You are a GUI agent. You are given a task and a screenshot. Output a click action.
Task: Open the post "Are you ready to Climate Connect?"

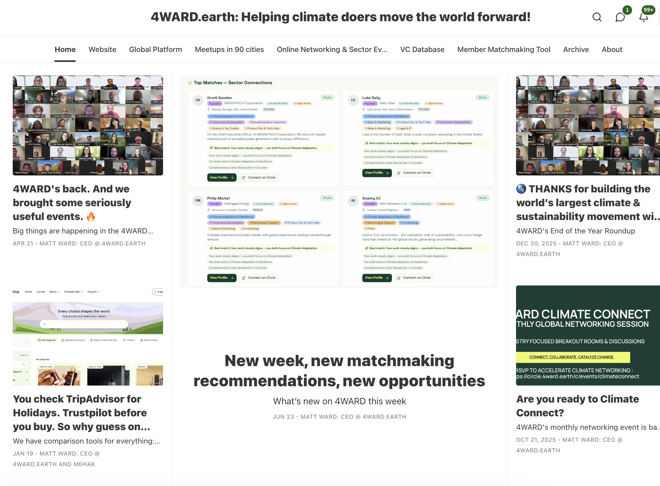click(578, 406)
